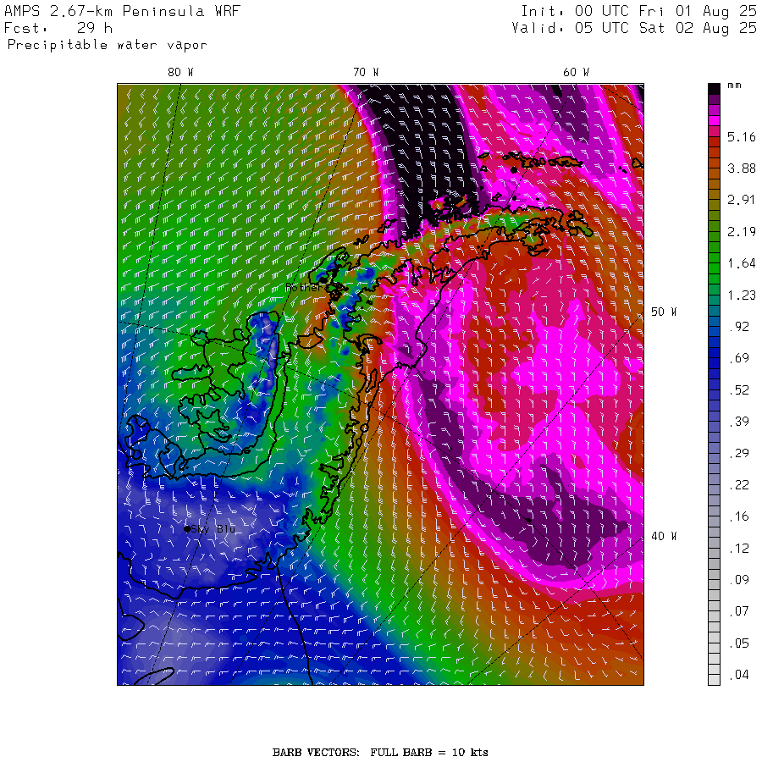Image resolution: width=762 pixels, height=762 pixels.
Task: Click the .16 colorbar value
Action: pyautogui.click(x=739, y=516)
